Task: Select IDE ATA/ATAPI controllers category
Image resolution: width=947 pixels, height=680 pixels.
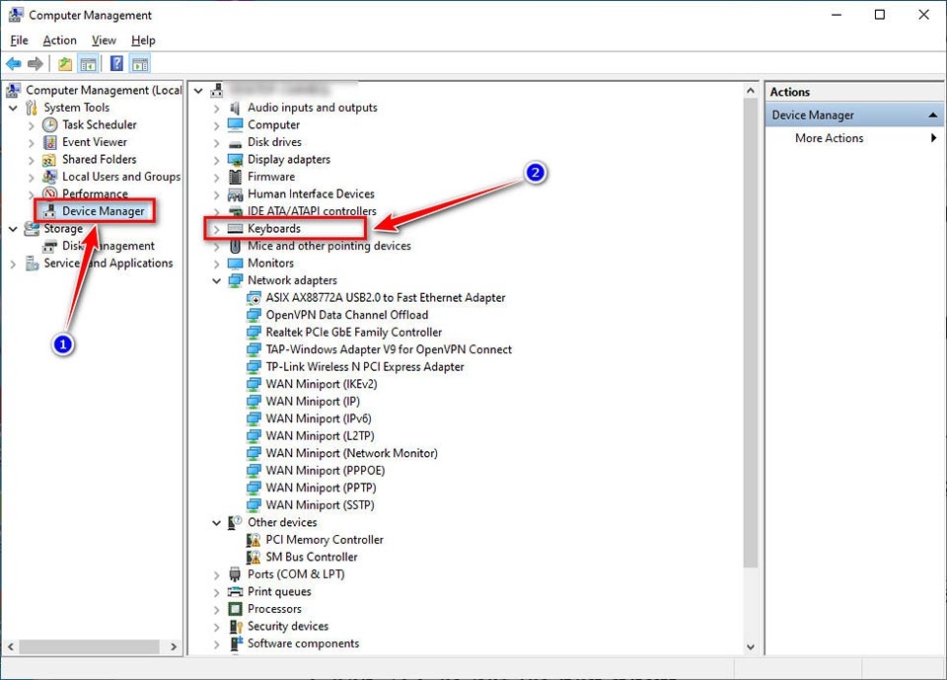Action: pos(312,211)
